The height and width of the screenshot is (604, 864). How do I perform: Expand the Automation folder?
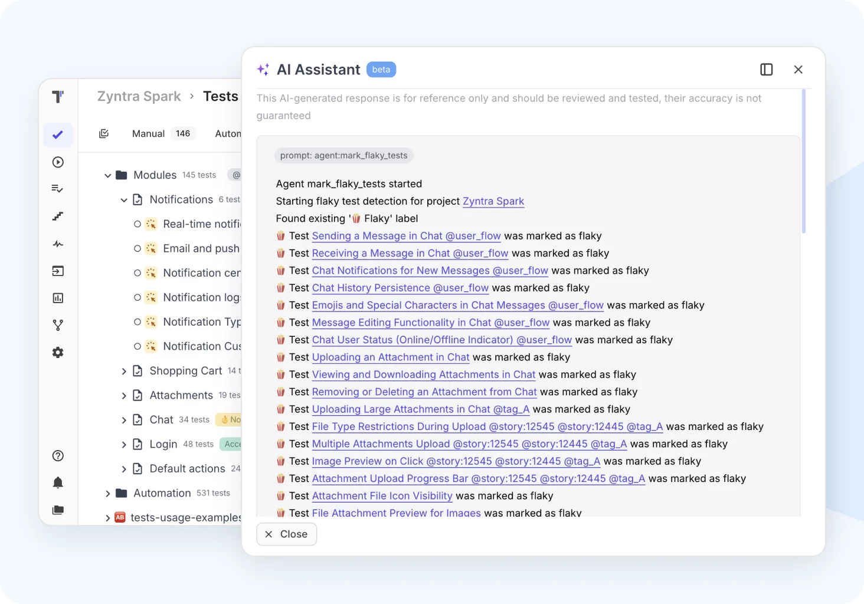(108, 494)
